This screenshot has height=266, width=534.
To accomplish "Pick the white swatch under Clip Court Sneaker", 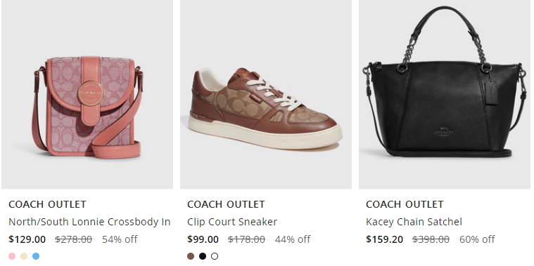I will point(215,256).
